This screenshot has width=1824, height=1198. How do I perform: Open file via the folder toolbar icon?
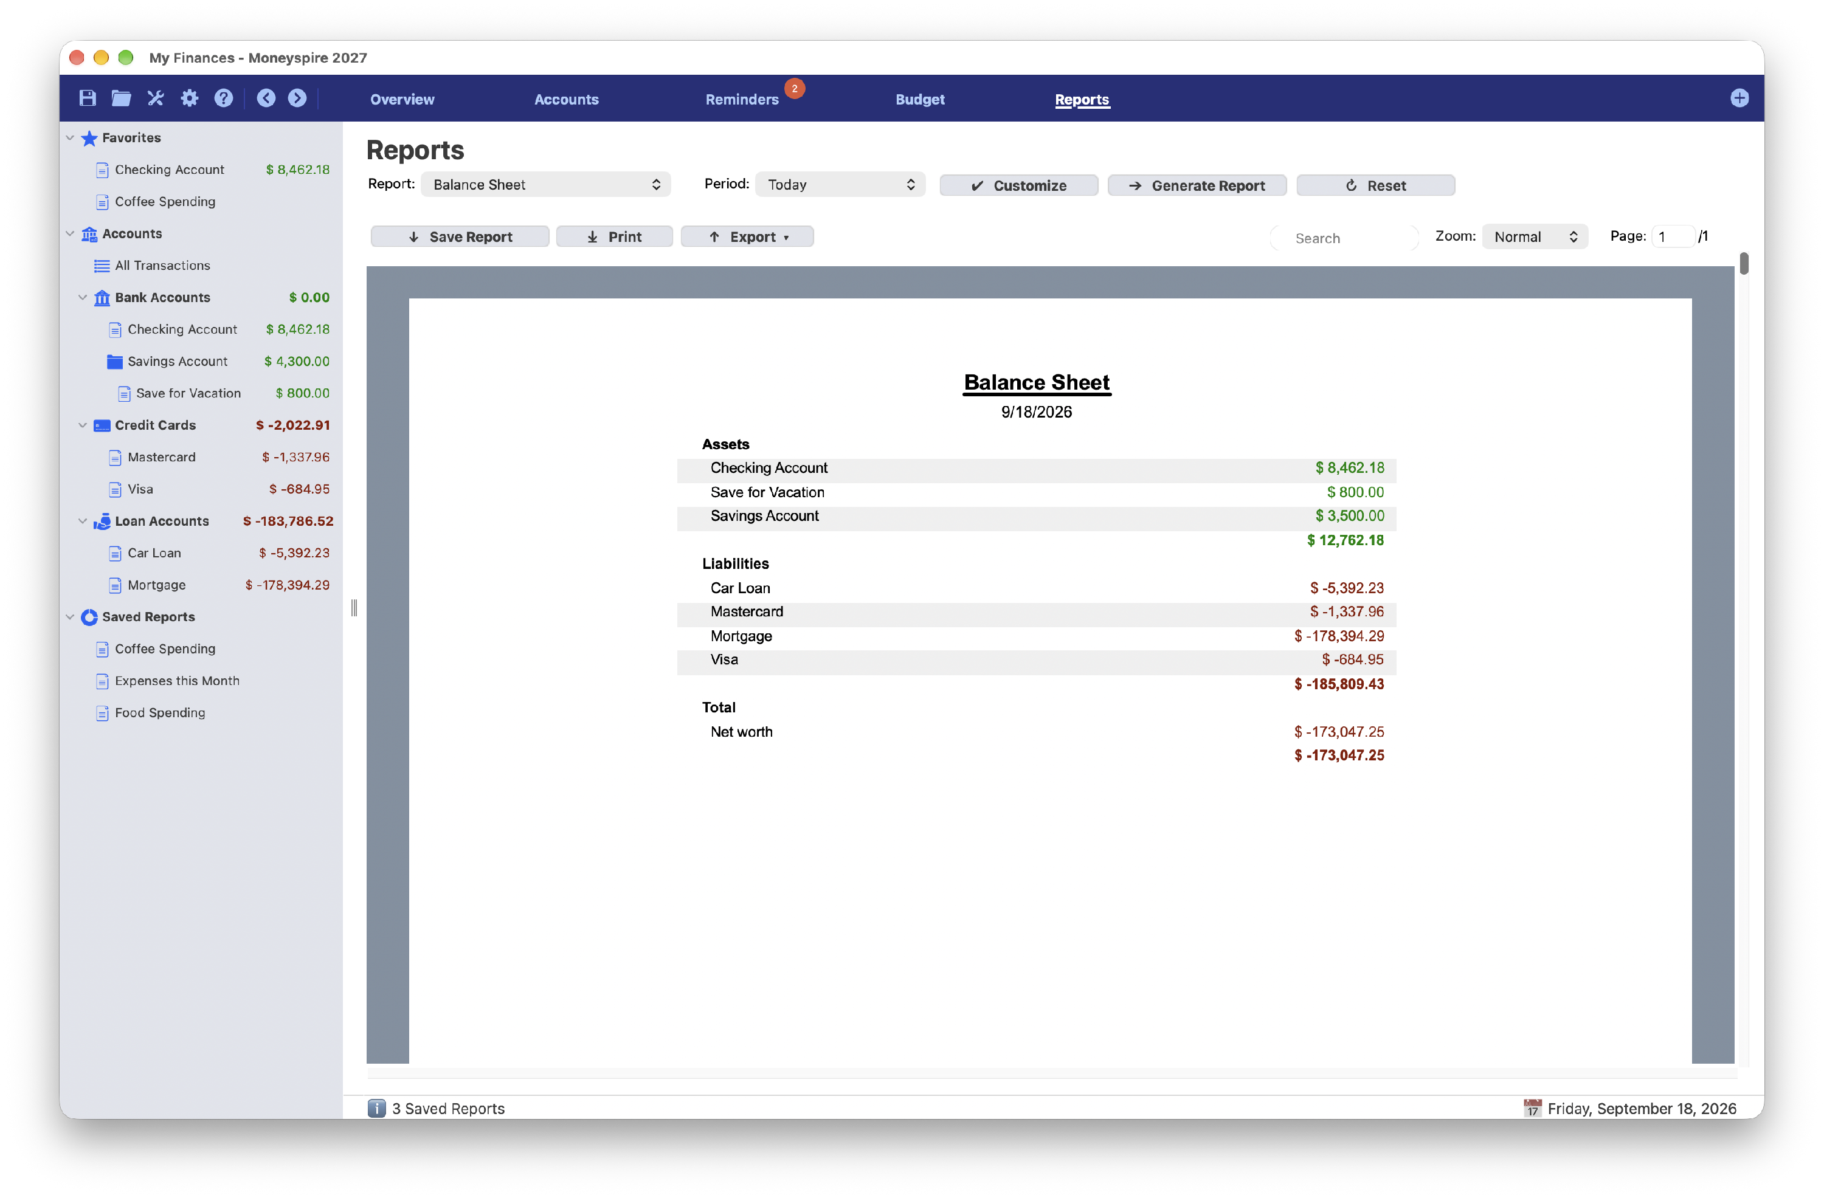point(121,98)
